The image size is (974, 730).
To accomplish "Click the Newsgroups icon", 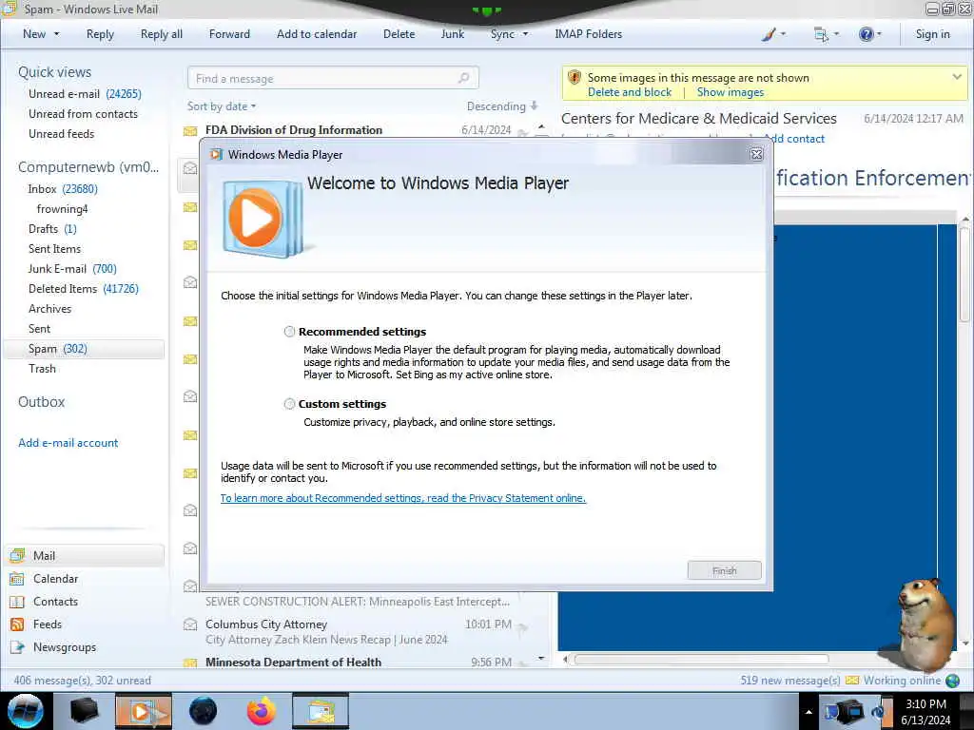I will point(17,646).
